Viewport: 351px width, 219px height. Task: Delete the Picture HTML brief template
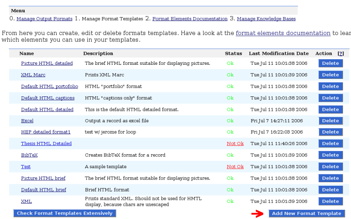coord(330,178)
